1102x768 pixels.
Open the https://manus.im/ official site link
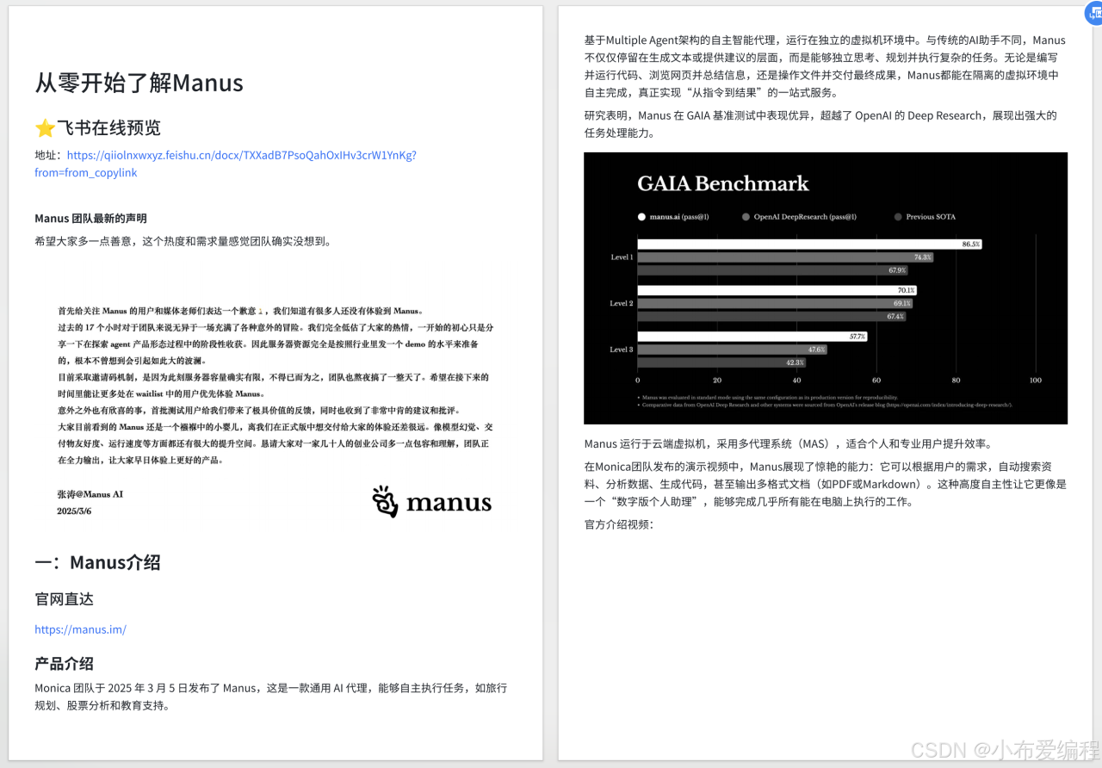(80, 629)
